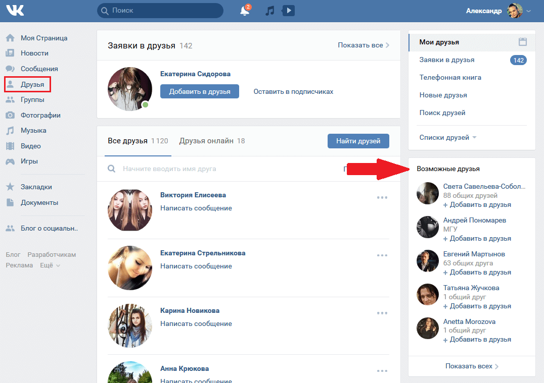Open Александр's profile dropdown arrow
544x383 pixels.
pyautogui.click(x=529, y=11)
